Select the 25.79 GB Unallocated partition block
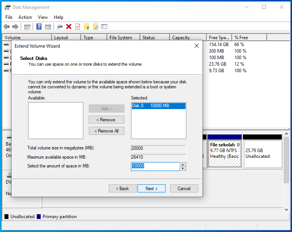Screen dimensions: 292x232 point(263,154)
